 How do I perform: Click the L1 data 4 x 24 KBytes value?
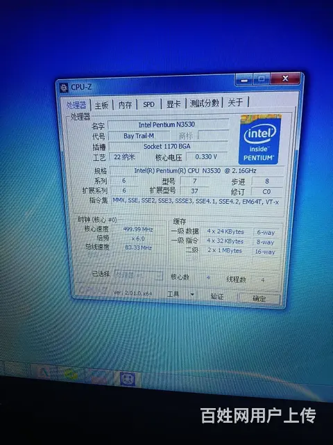[225, 232]
